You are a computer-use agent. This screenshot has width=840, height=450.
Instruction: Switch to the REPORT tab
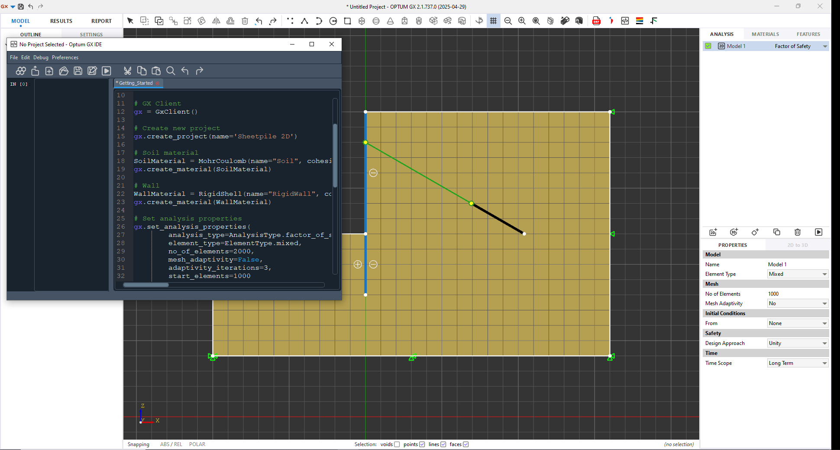[101, 21]
